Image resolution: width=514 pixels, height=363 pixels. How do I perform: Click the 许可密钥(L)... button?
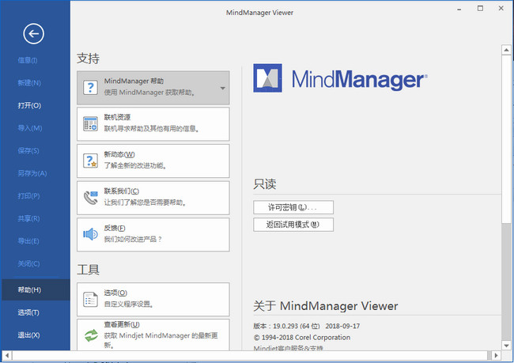point(293,207)
